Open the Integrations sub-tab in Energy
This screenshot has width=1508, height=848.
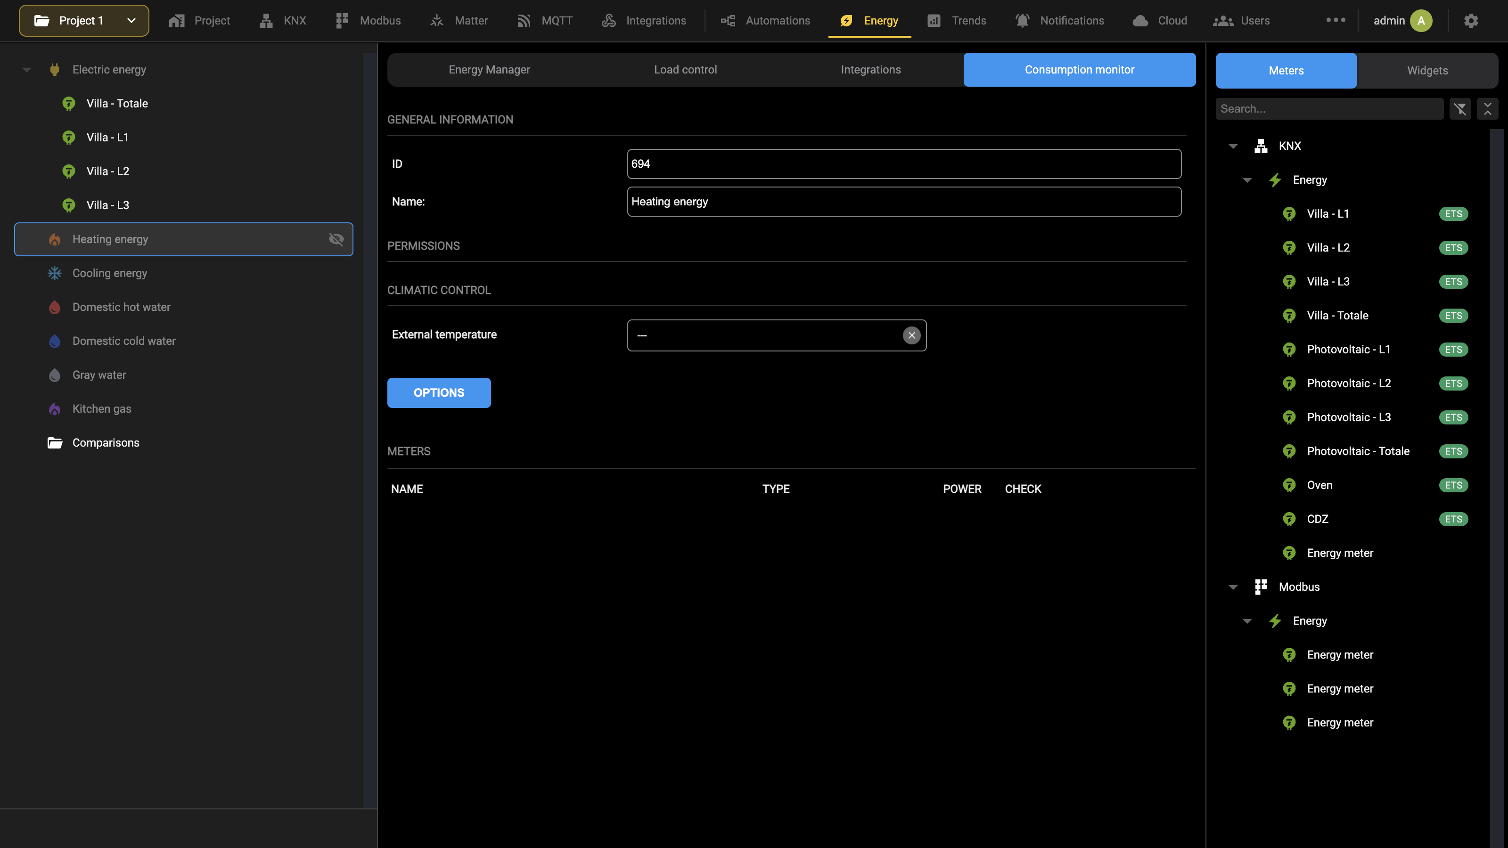coord(870,70)
